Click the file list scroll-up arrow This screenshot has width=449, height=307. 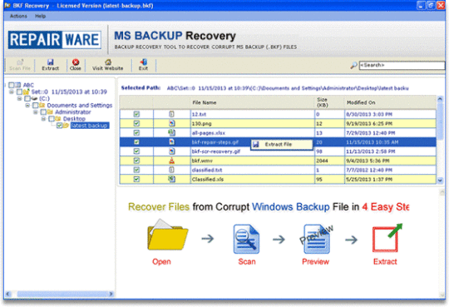440,99
